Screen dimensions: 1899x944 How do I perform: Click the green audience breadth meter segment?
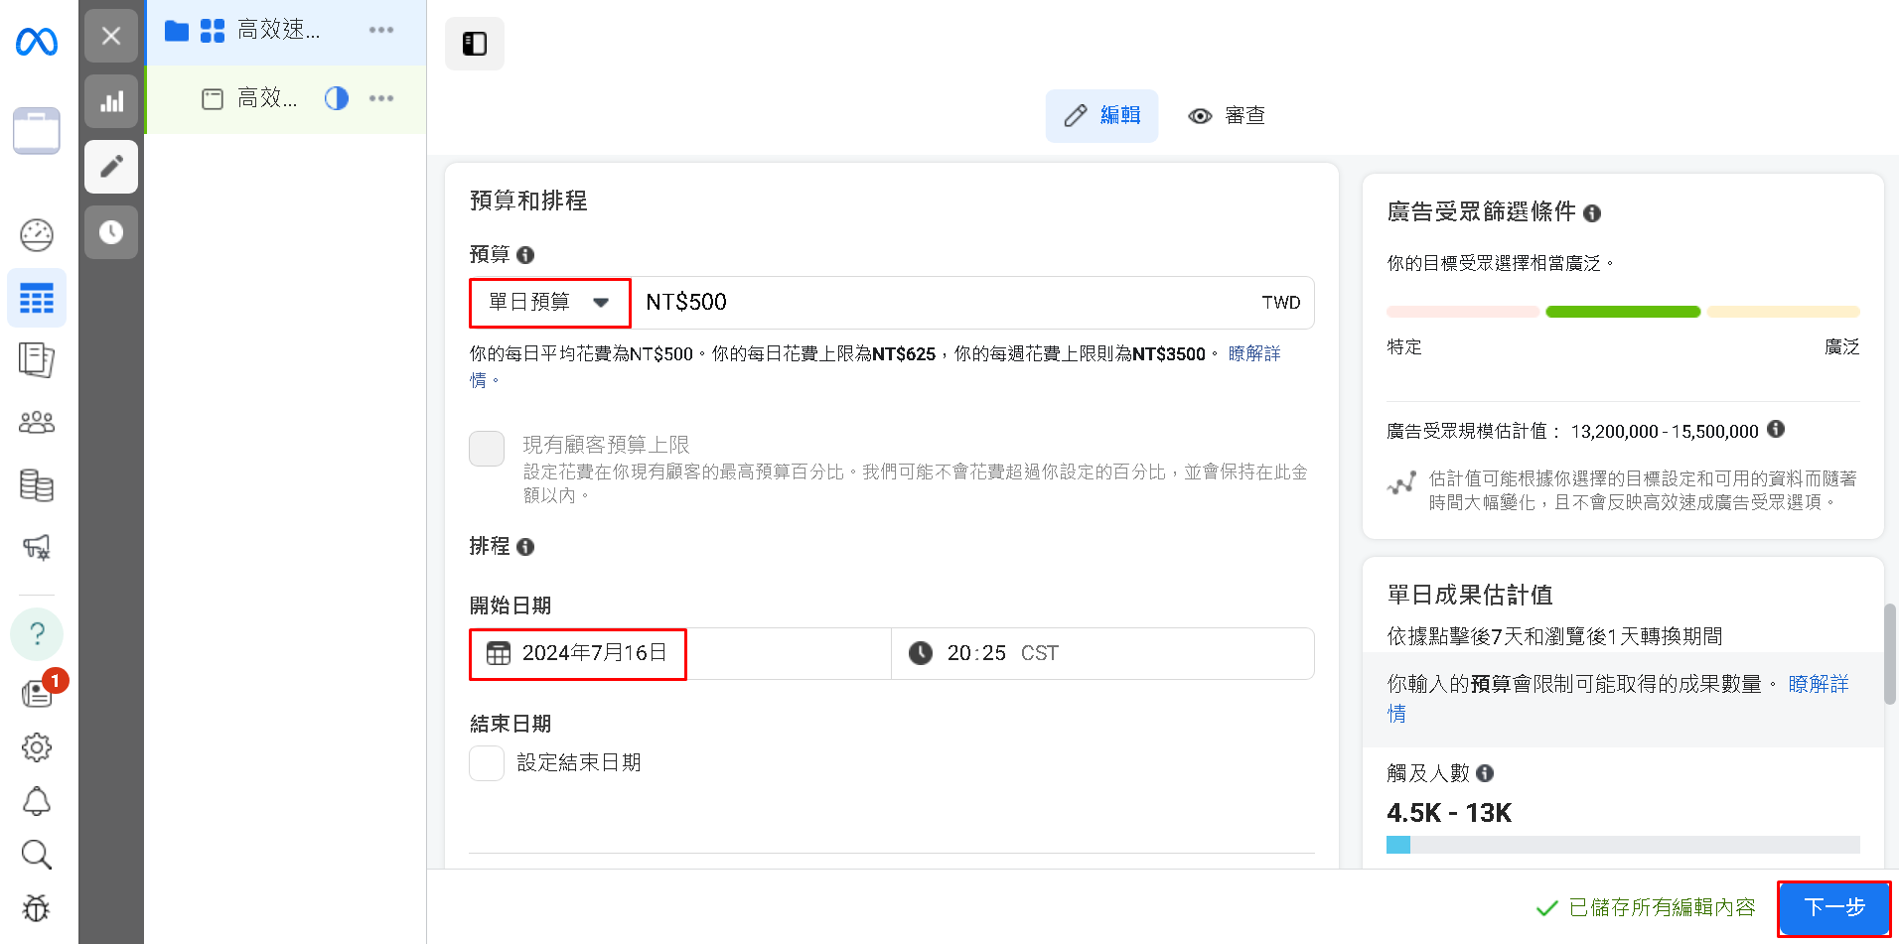[x=1623, y=312]
